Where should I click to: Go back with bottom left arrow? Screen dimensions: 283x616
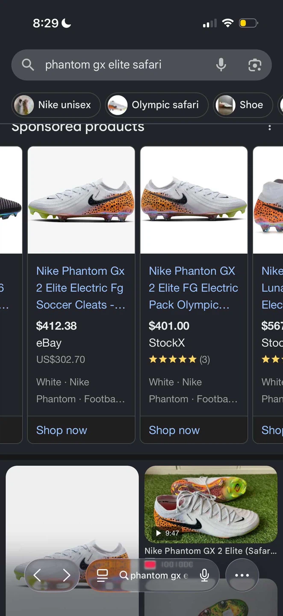tap(37, 575)
